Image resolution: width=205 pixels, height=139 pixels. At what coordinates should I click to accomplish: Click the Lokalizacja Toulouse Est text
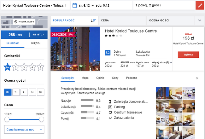click(143, 53)
